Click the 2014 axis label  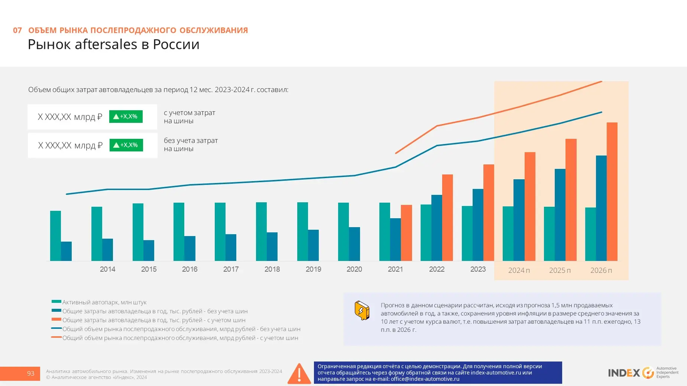tap(108, 269)
